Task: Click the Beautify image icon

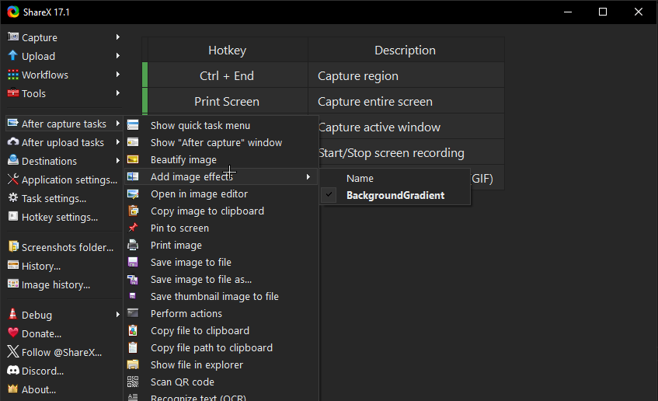Action: click(133, 159)
